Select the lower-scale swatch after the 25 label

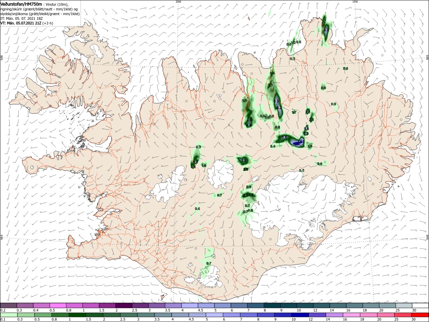pyautogui.click(x=403, y=315)
